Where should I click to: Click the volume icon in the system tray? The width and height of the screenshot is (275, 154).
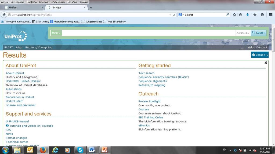click(255, 150)
